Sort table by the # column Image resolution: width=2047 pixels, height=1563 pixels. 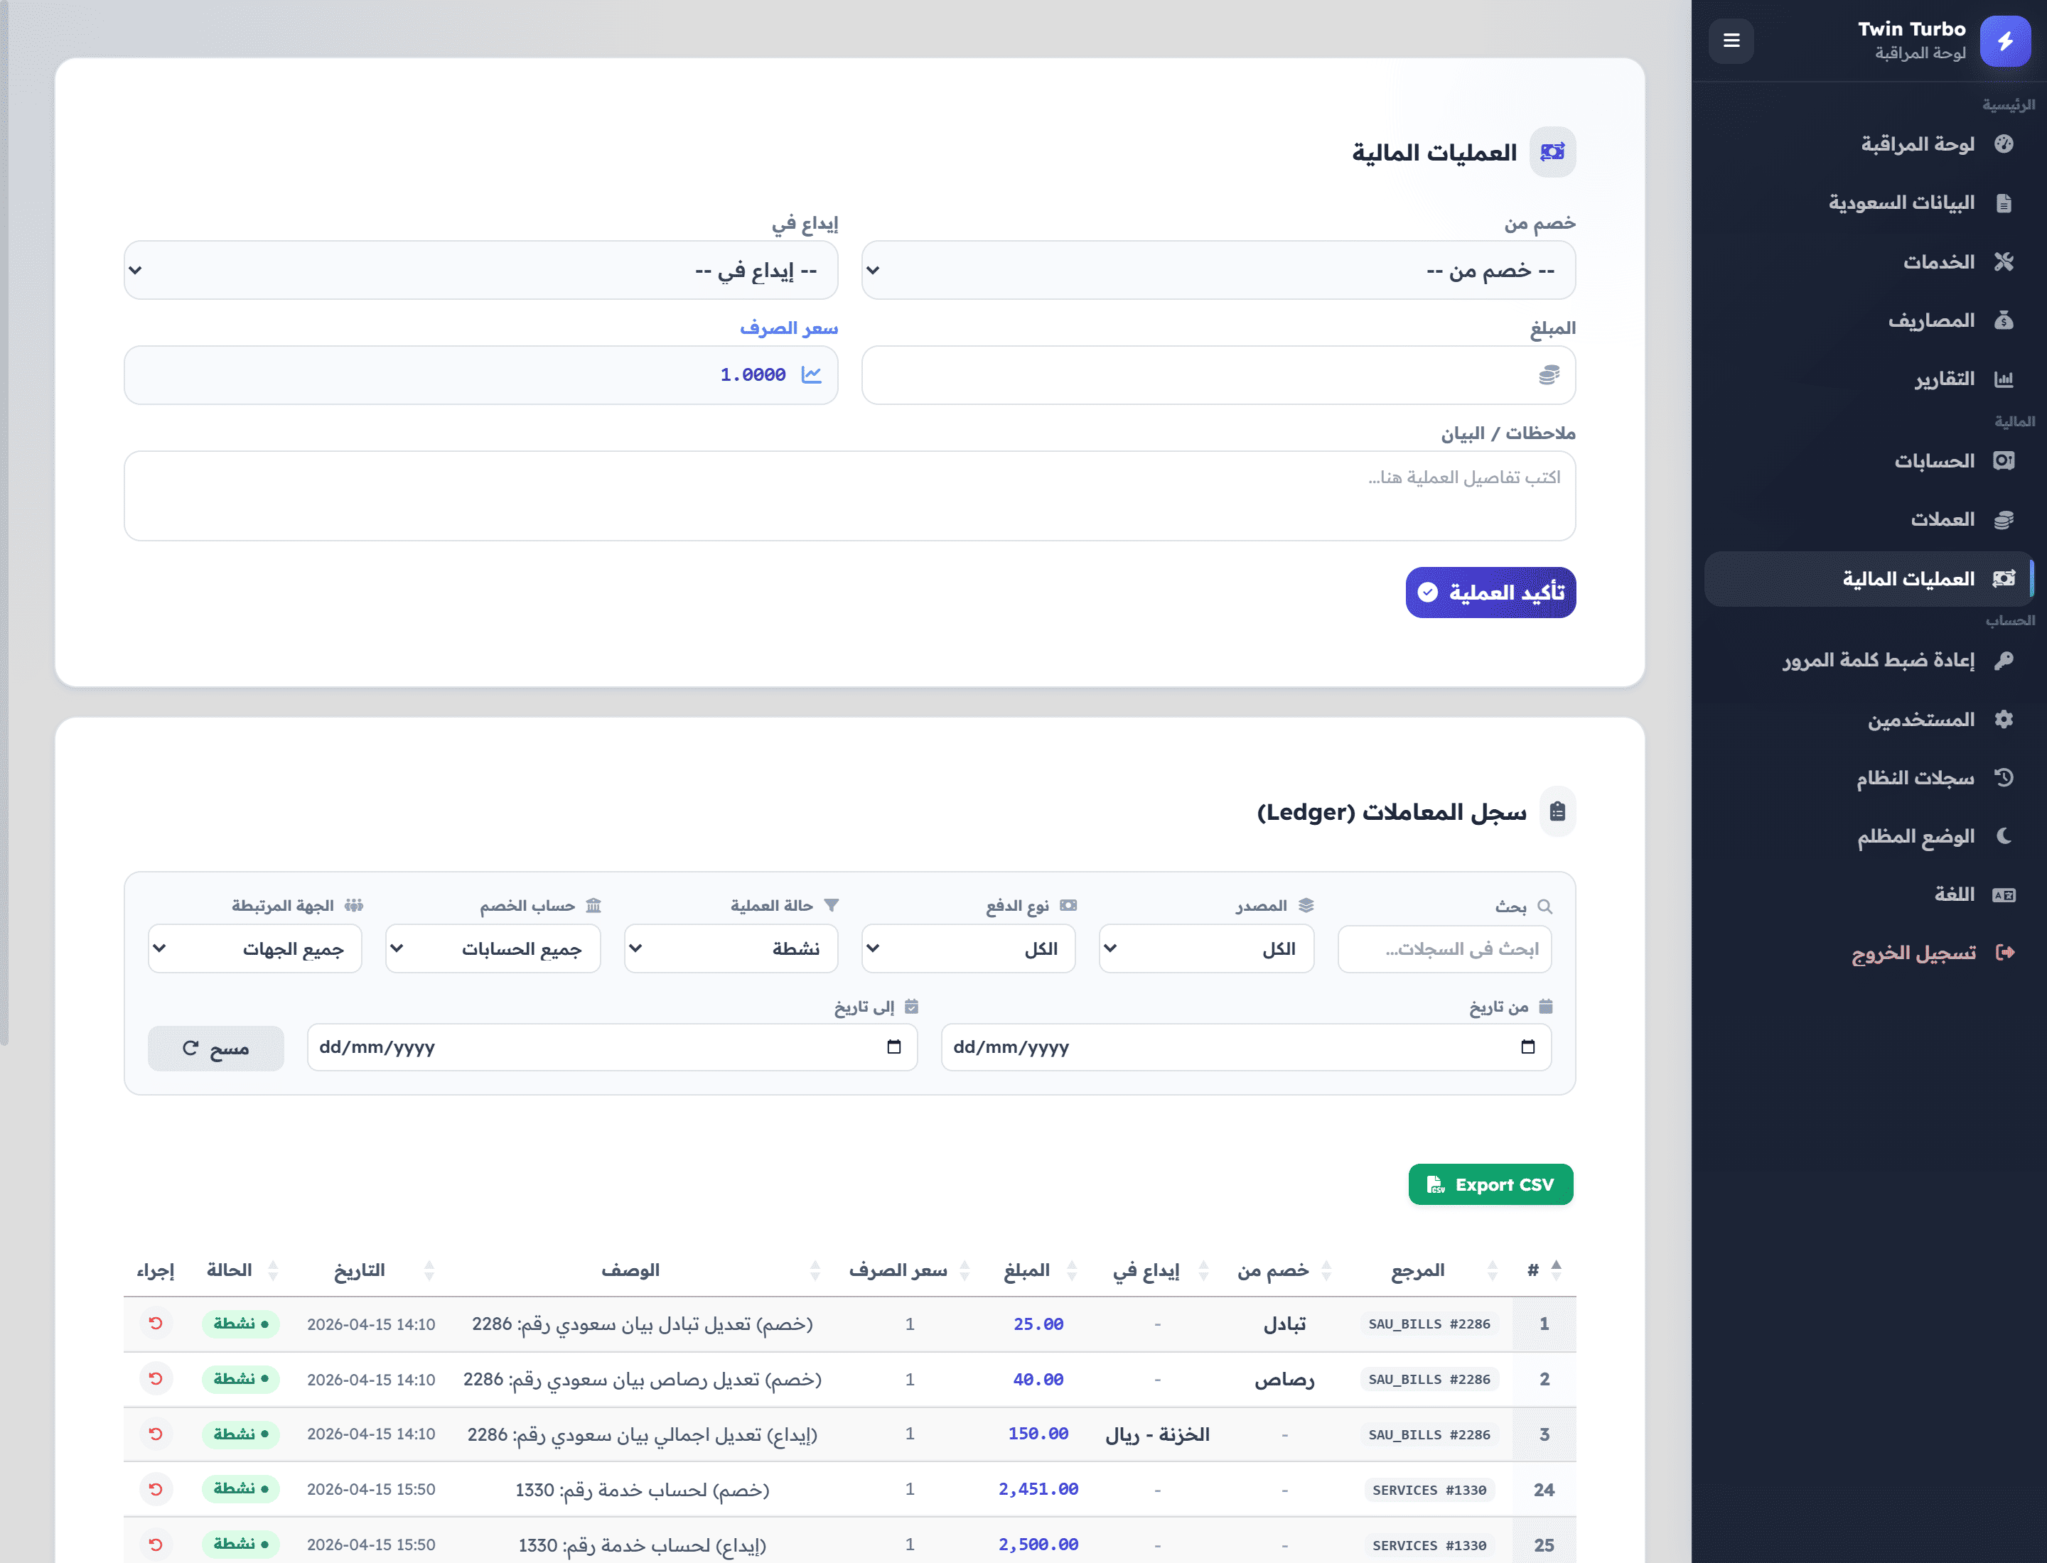[1545, 1271]
